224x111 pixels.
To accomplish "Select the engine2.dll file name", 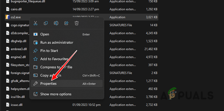I will tap(18, 57).
